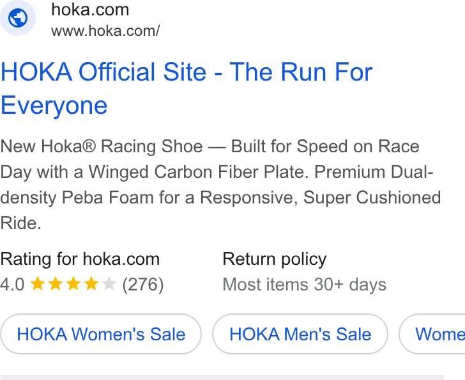Click the gray divider bar at bottom
Viewport: 465px width, 380px height.
click(x=222, y=377)
